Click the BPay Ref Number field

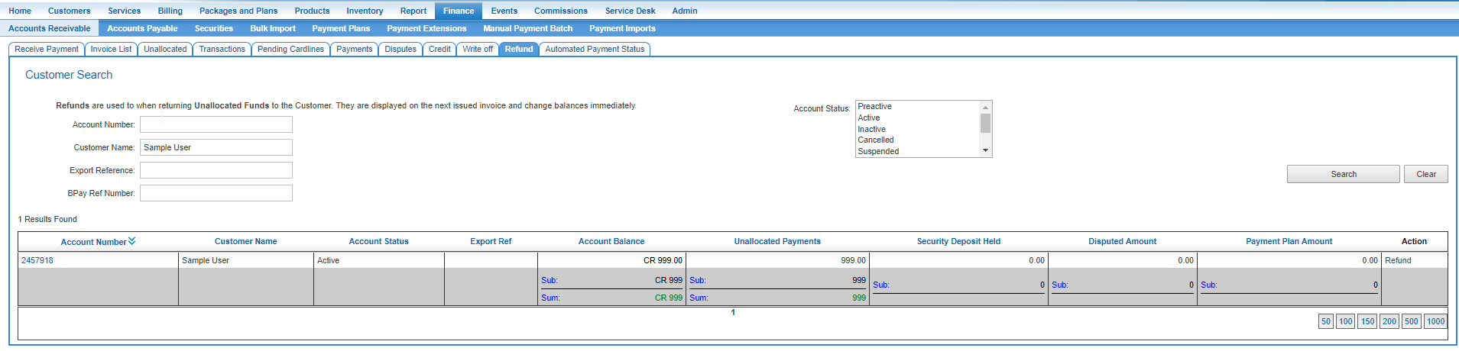216,193
